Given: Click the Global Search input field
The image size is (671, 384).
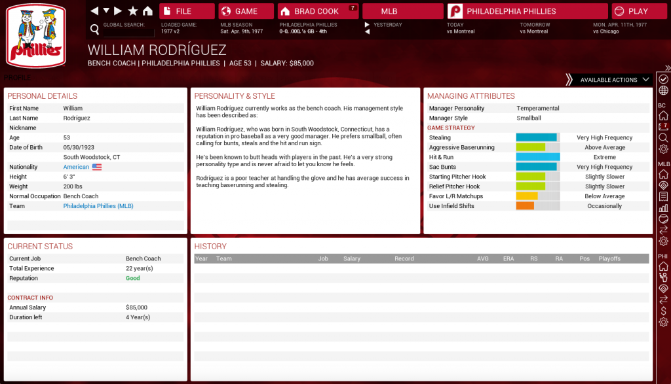Looking at the screenshot, I should (x=129, y=33).
